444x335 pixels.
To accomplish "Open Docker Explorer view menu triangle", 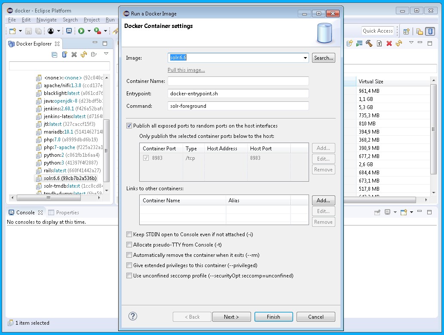I will (x=106, y=54).
